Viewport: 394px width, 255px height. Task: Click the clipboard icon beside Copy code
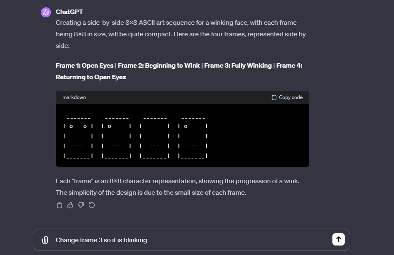pyautogui.click(x=274, y=97)
